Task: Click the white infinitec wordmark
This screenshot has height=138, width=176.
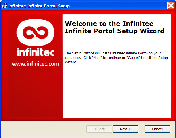Action: pos(35,52)
